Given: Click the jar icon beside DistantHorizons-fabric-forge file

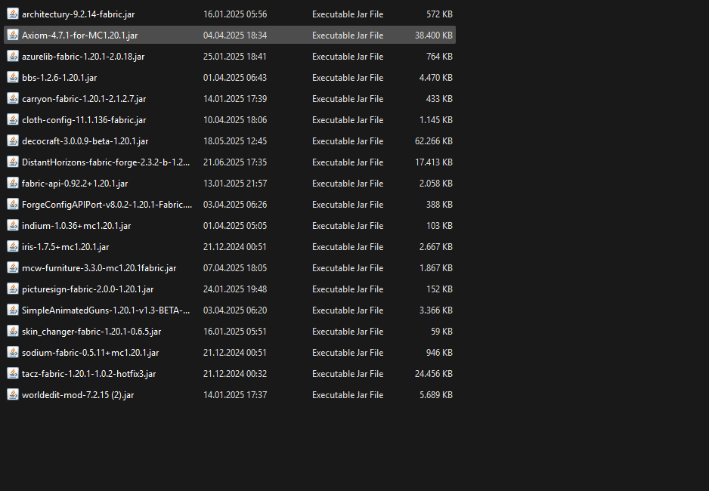Looking at the screenshot, I should click(x=13, y=162).
